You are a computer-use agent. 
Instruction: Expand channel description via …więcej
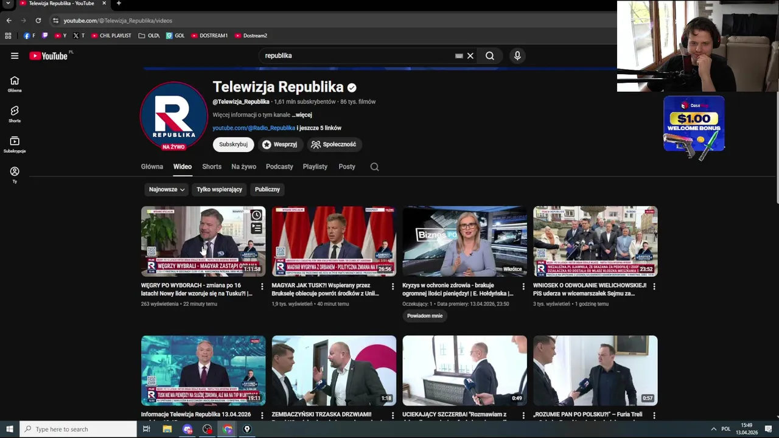click(302, 115)
